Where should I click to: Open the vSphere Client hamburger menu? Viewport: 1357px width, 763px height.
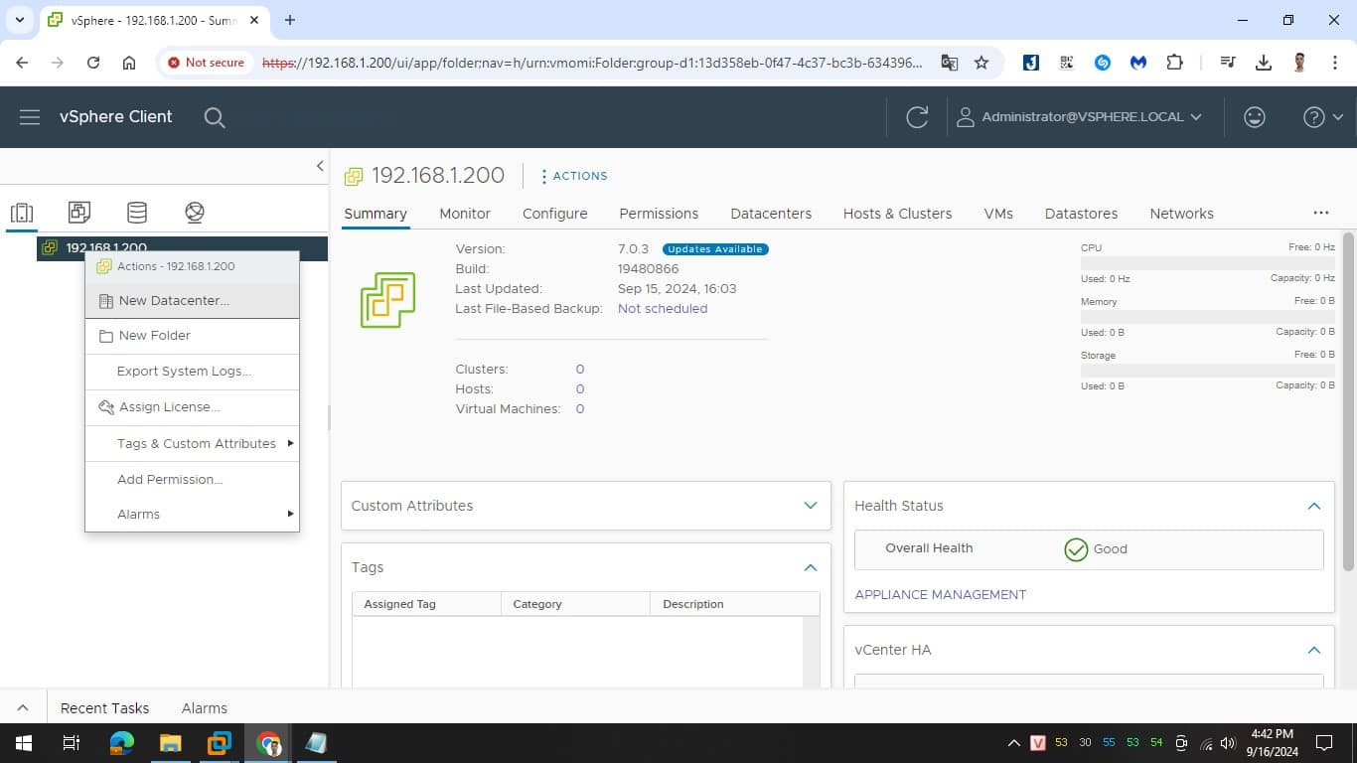coord(30,117)
